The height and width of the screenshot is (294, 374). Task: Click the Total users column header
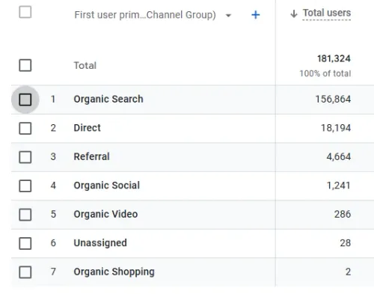[327, 13]
